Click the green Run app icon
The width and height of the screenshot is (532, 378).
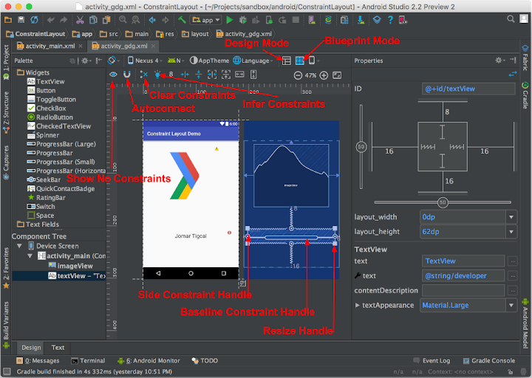(230, 20)
